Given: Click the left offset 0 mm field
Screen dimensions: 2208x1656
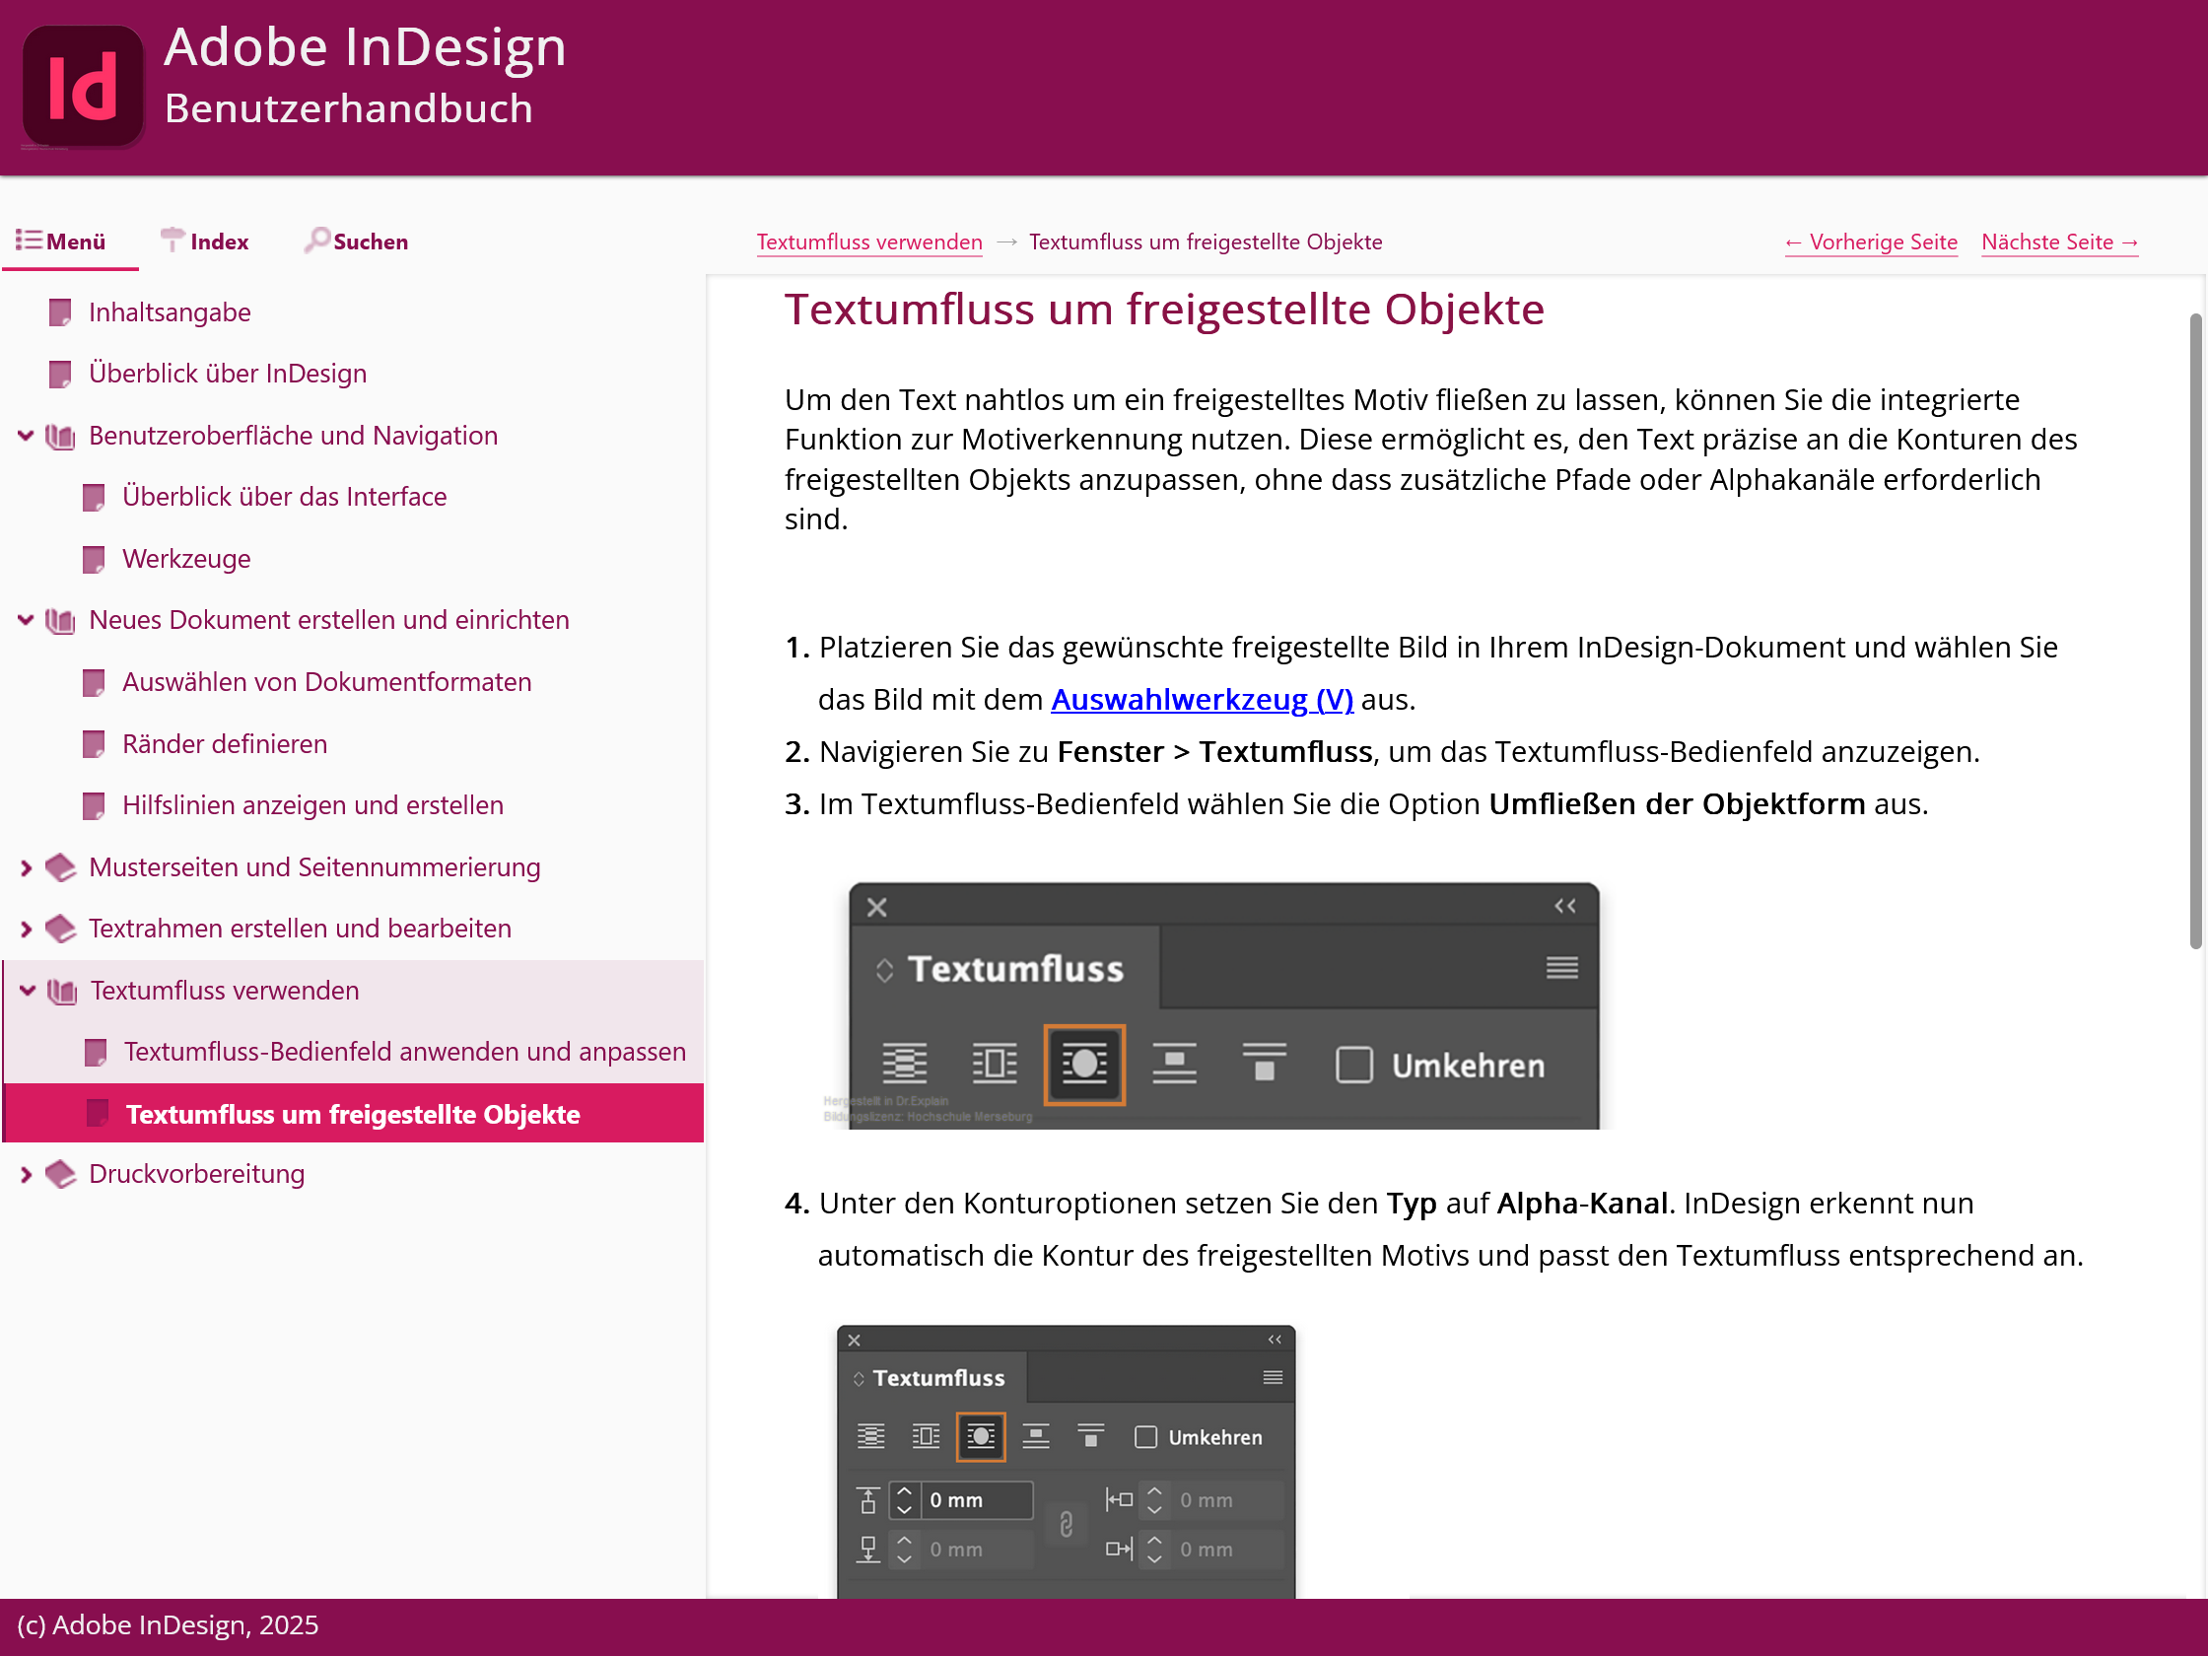Looking at the screenshot, I should 1227,1499.
